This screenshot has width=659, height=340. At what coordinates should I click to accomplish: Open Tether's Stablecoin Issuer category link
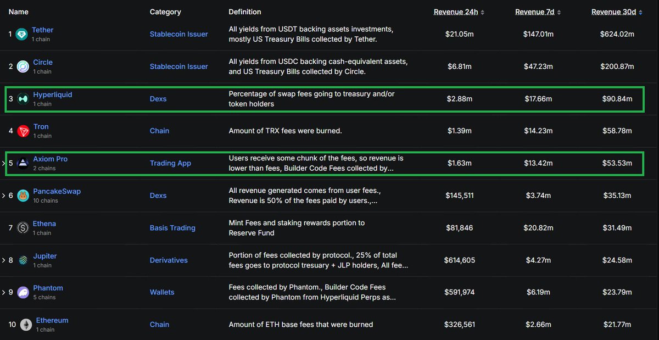coord(179,34)
